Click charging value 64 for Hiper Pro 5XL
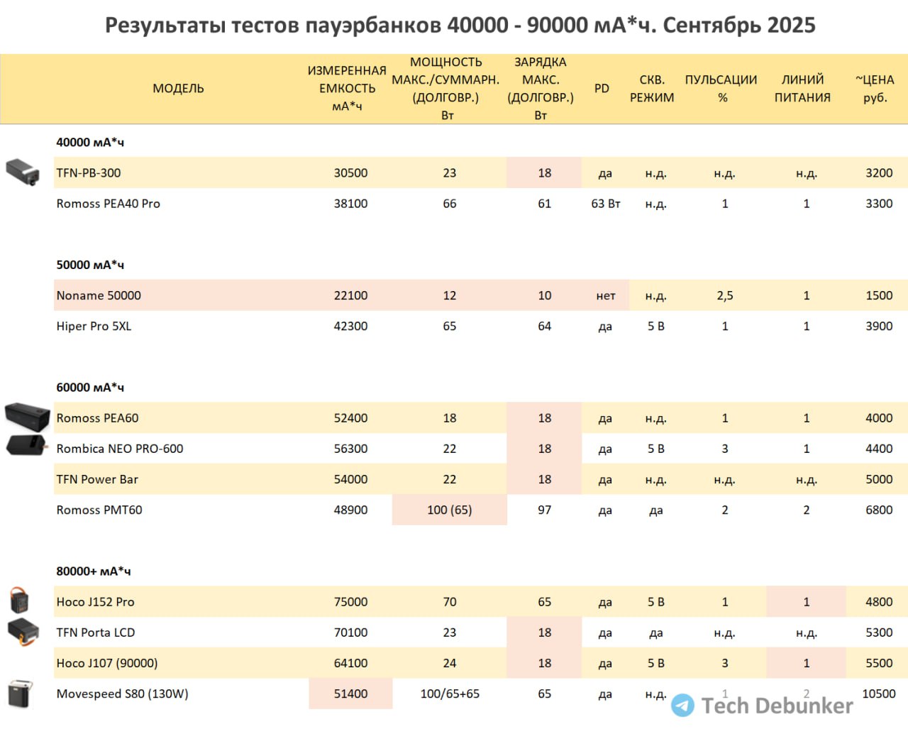The image size is (908, 739). pos(545,327)
